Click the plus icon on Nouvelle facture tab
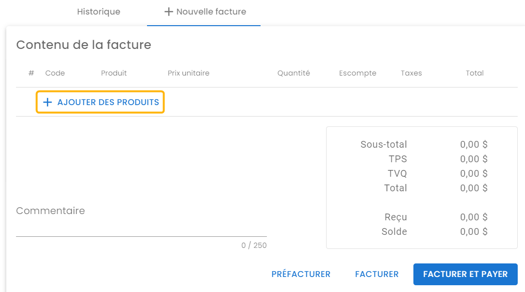Image resolution: width=525 pixels, height=292 pixels. click(x=168, y=12)
